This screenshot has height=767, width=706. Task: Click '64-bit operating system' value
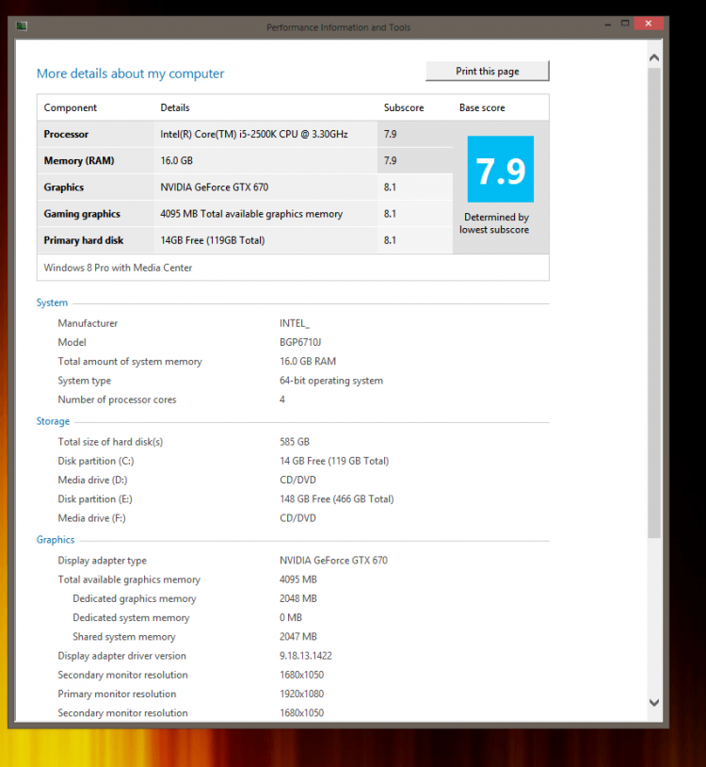click(x=331, y=381)
